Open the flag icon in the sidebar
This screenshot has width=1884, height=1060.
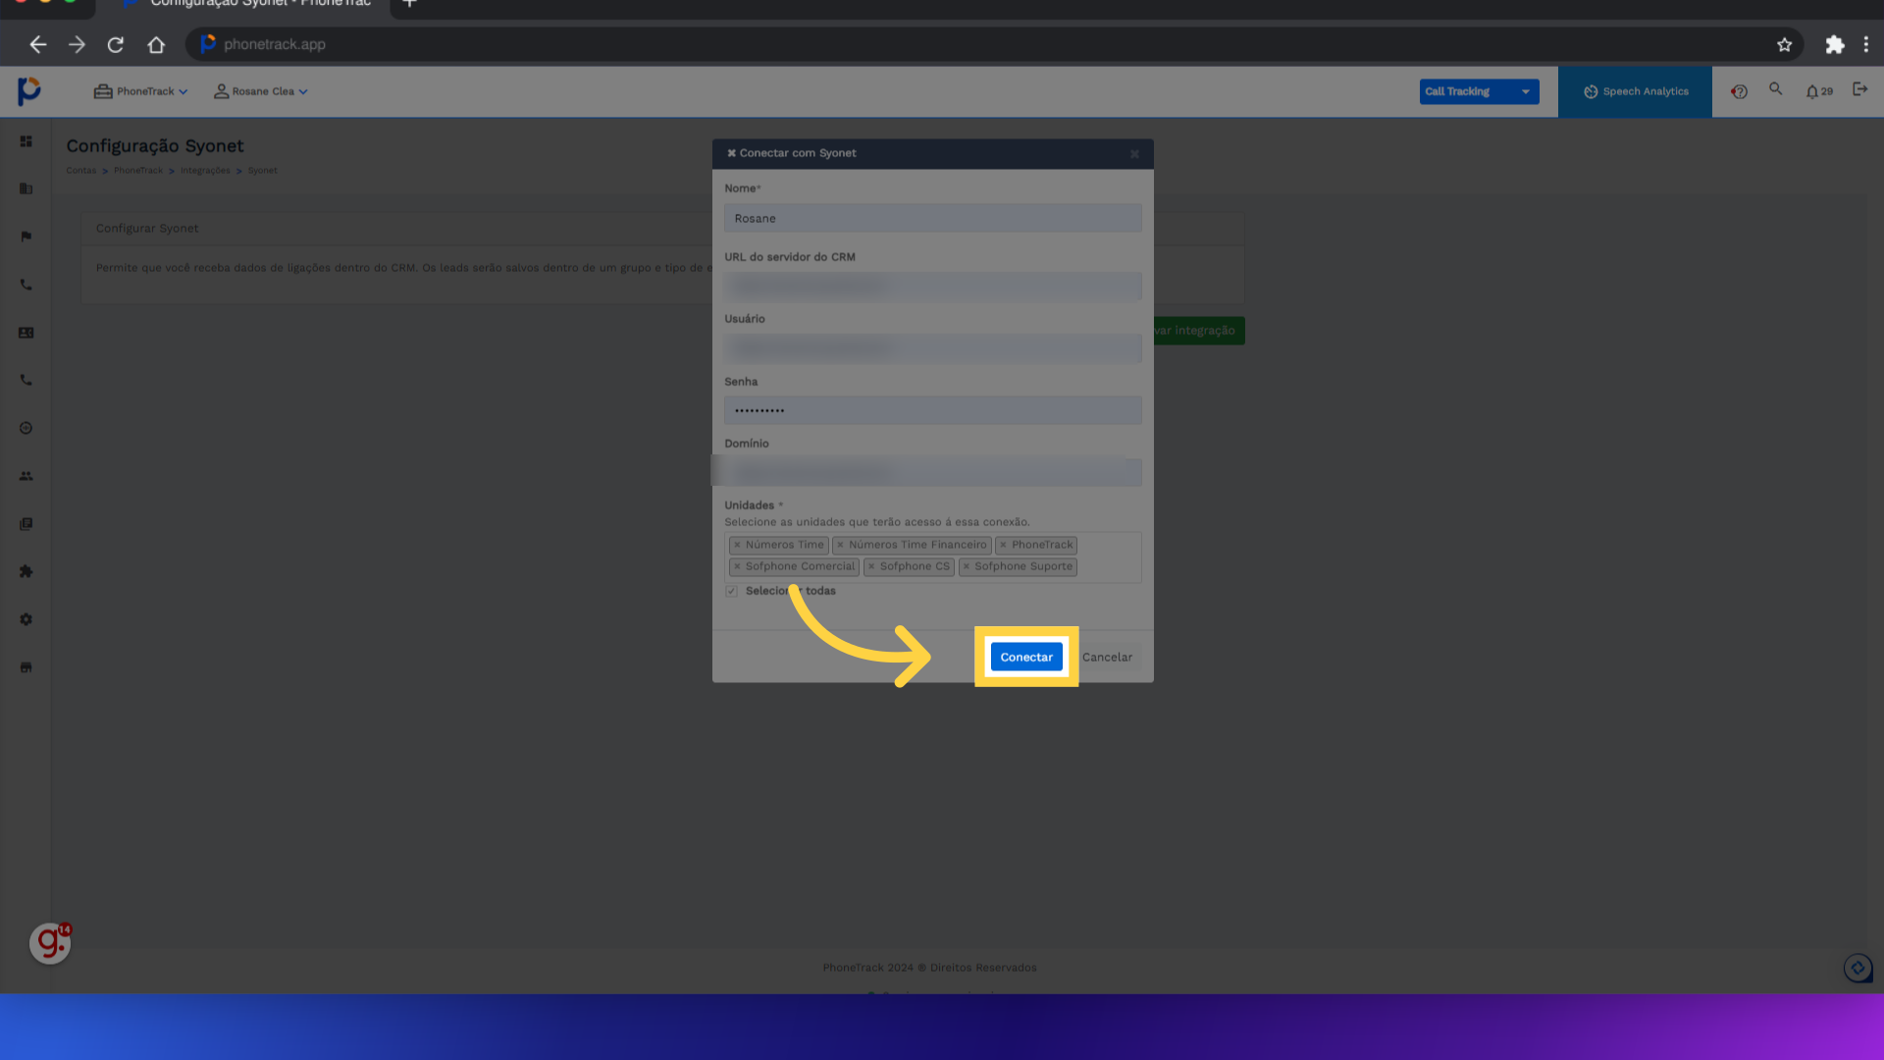pos(26,237)
